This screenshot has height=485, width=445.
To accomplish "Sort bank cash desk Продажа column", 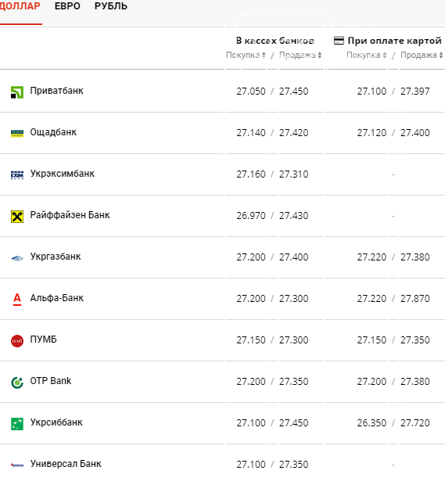I will (x=300, y=55).
